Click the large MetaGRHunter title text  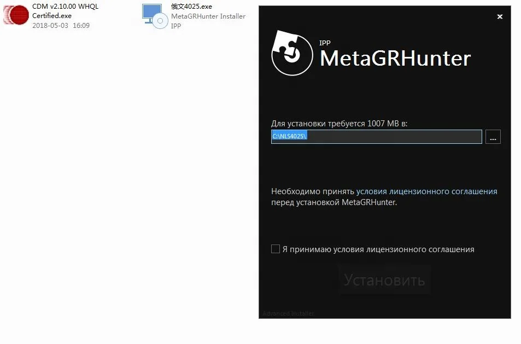[x=395, y=58]
